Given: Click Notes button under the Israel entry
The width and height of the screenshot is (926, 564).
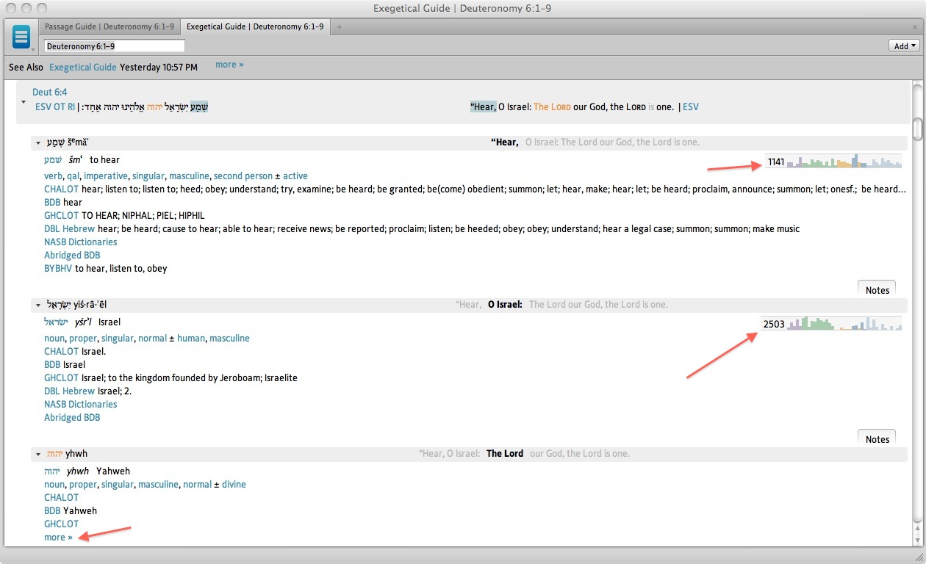Looking at the screenshot, I should (x=877, y=439).
